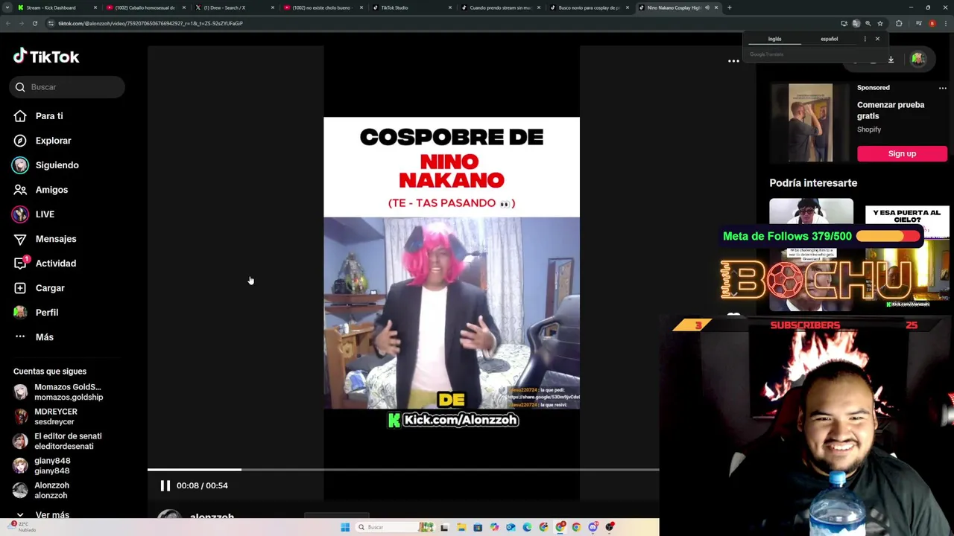This screenshot has height=536, width=954.
Task: Switch to Busco novio para cosplay tab
Action: pyautogui.click(x=589, y=7)
